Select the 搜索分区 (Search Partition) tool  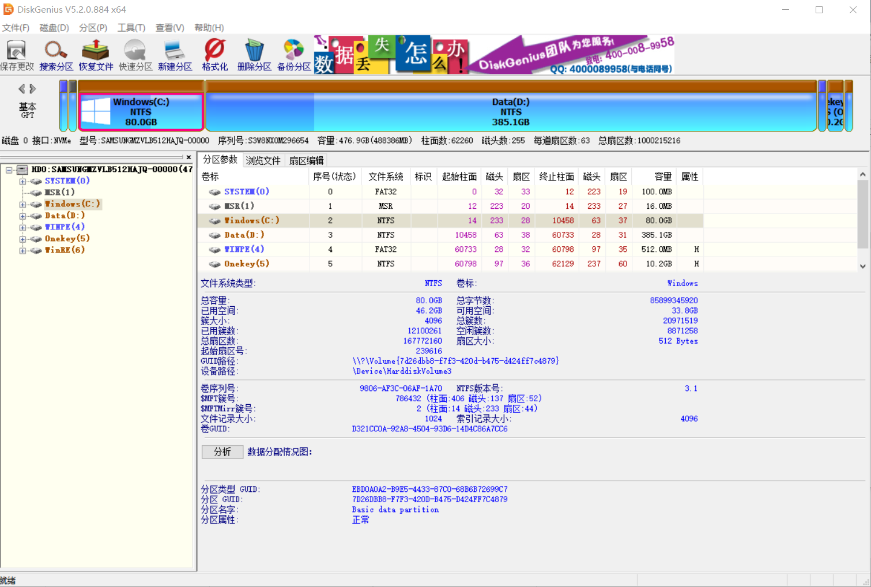click(x=55, y=54)
